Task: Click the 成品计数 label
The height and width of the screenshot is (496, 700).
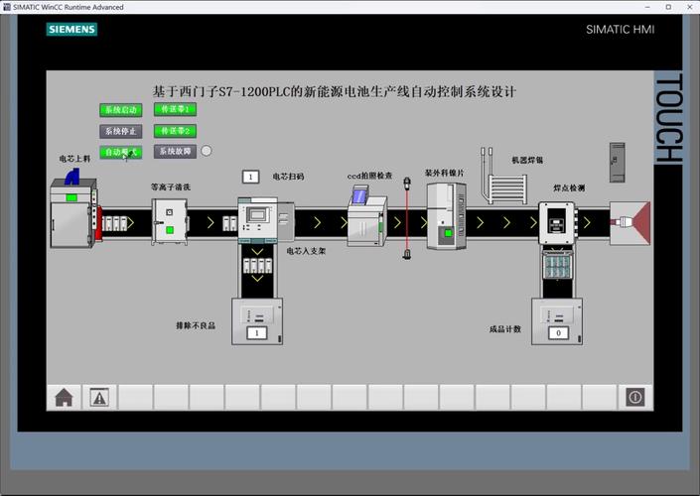Action: click(x=505, y=329)
